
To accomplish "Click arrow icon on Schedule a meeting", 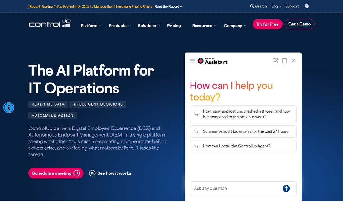I will (x=77, y=173).
